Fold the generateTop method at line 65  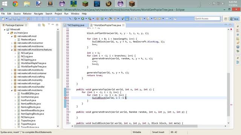coord(70,89)
